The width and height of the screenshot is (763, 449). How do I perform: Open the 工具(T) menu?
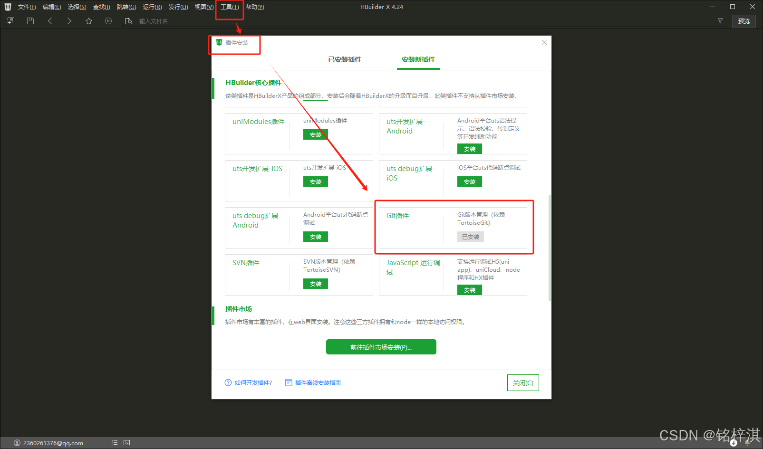pyautogui.click(x=230, y=7)
